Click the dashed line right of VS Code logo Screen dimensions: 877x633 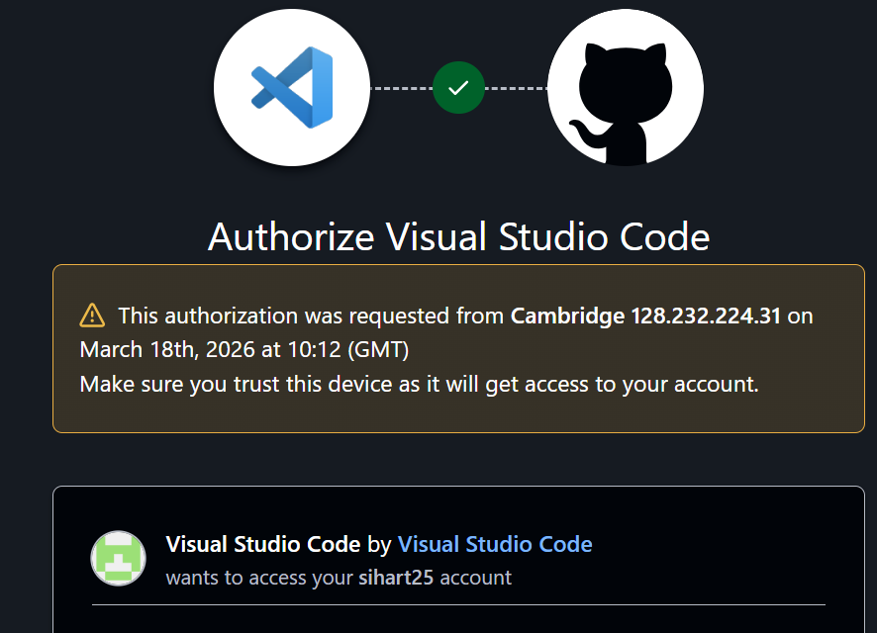(x=401, y=88)
